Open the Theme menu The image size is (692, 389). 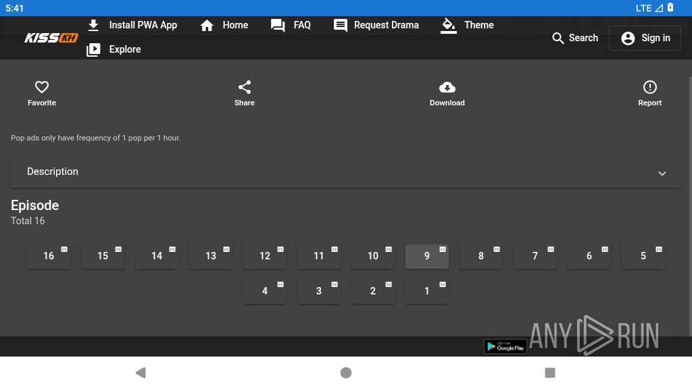tap(468, 25)
